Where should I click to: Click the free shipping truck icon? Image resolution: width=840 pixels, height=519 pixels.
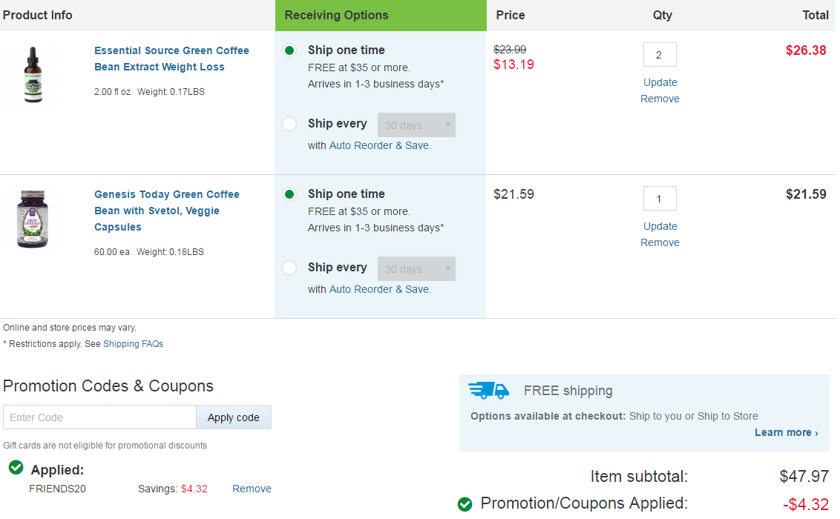pos(489,391)
